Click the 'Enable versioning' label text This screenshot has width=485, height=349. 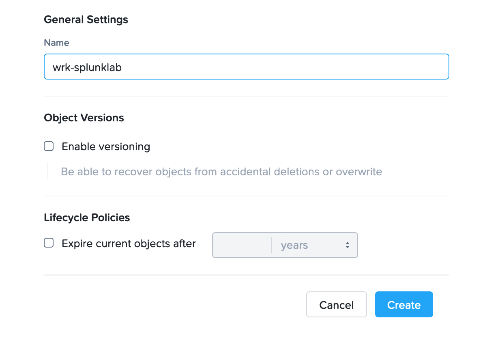click(x=106, y=146)
